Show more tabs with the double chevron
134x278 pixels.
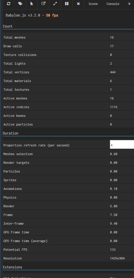pyautogui.click(x=129, y=4)
